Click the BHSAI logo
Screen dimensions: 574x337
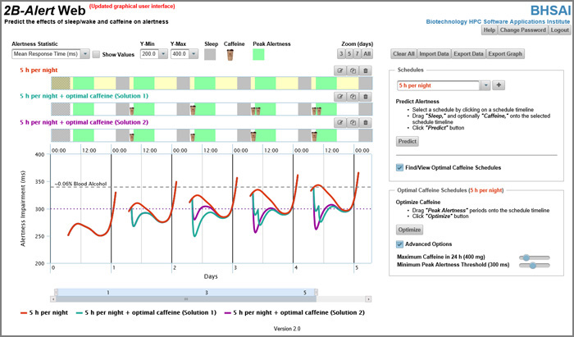click(550, 10)
